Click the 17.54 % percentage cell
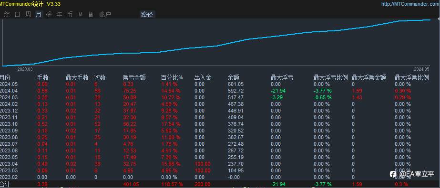The width and height of the screenshot is (440, 188). 171,124
